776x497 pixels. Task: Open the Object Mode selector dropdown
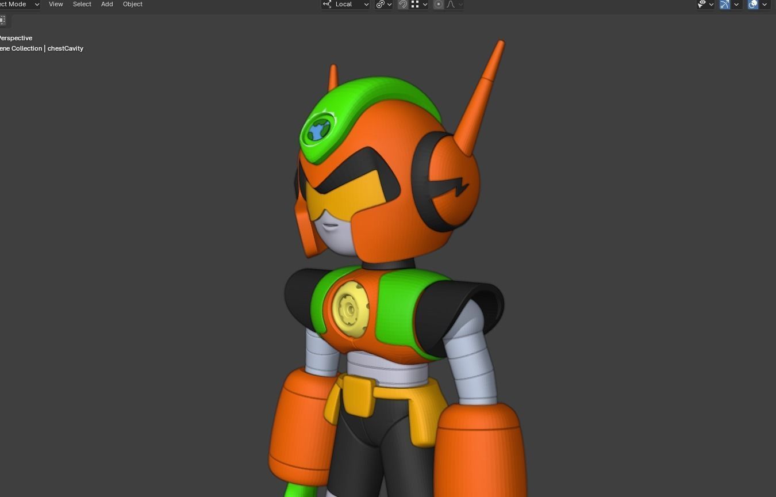click(20, 4)
